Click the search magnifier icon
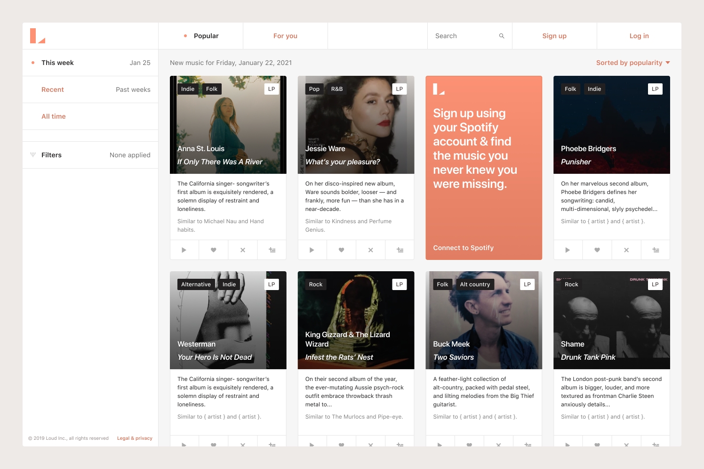Screen dimensions: 704x469 click(x=501, y=35)
